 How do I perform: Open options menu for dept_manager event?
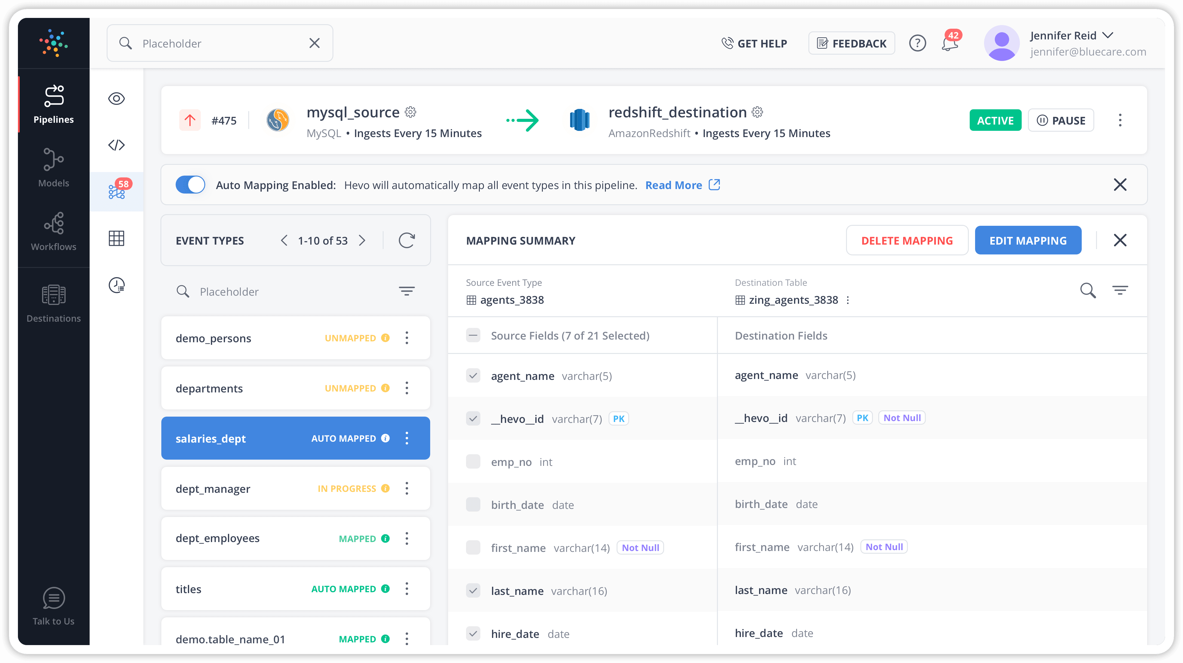click(x=406, y=489)
